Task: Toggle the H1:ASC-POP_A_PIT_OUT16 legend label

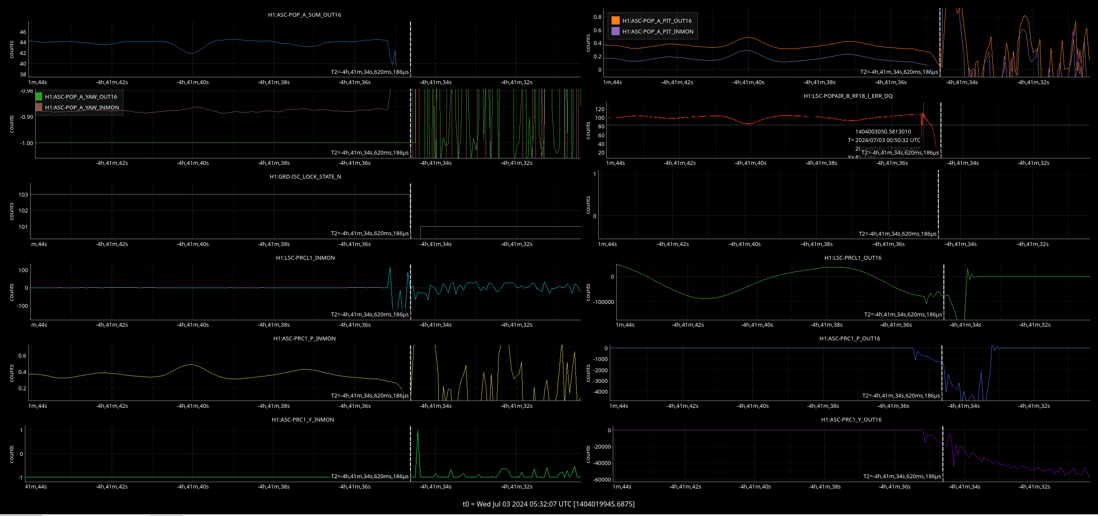Action: pos(657,21)
